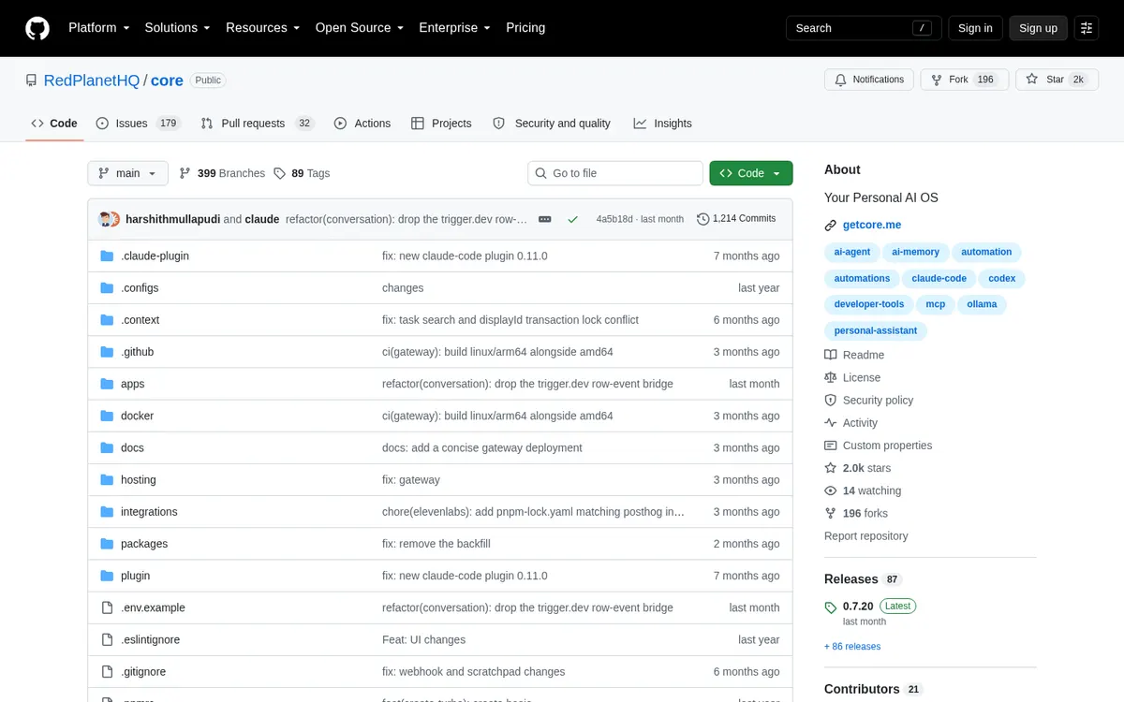Click the Activity pulse icon
Screen dimensions: 1124x702
pyautogui.click(x=830, y=423)
